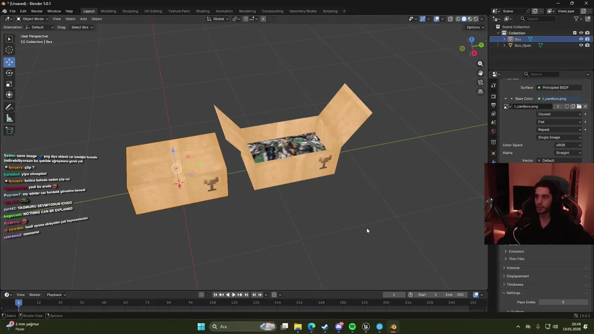Expand Box_Open object in outliner

point(504,45)
